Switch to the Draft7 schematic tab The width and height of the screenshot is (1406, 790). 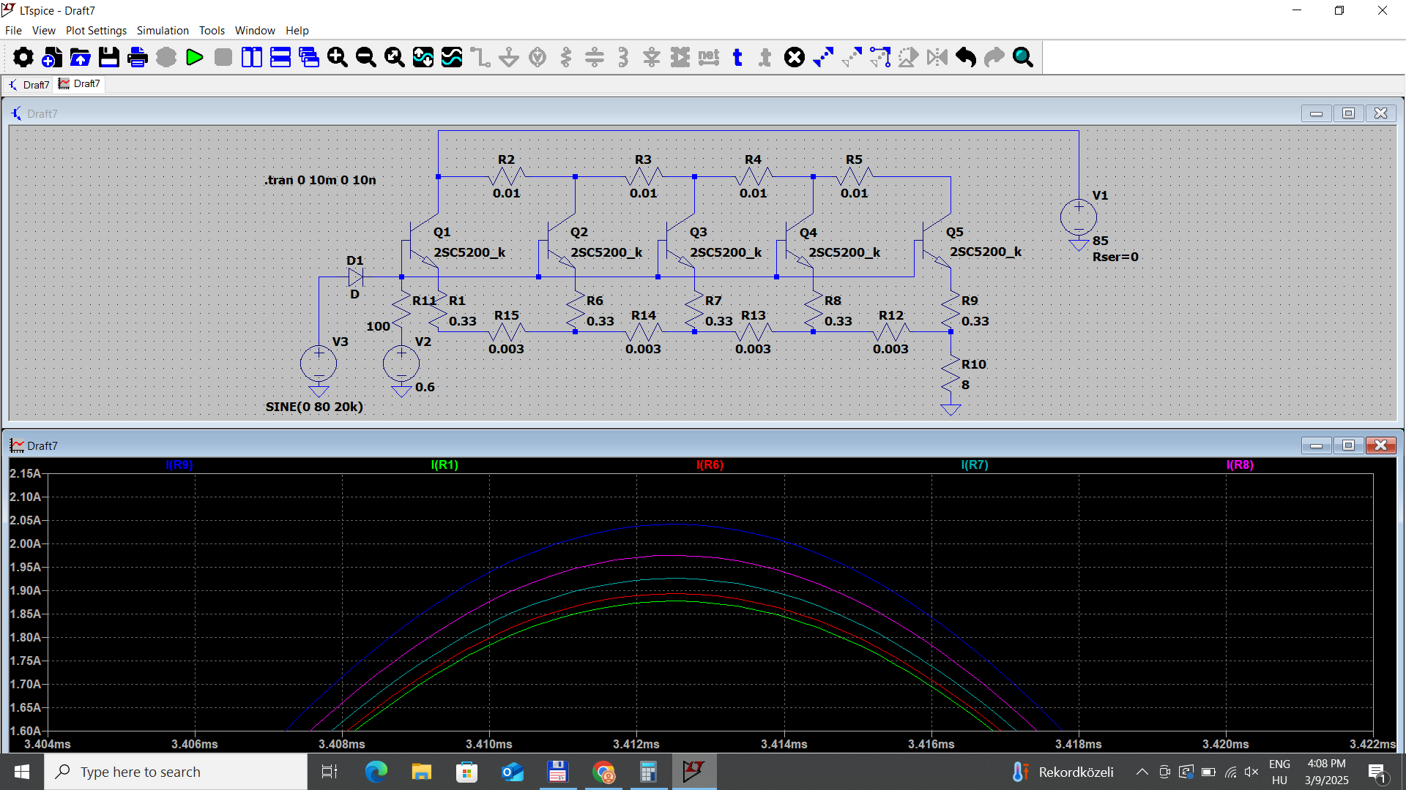28,84
